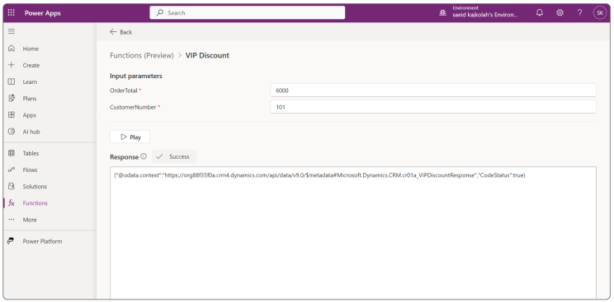This screenshot has width=614, height=302.
Task: Click the CustomerNumber label
Action: (x=133, y=107)
